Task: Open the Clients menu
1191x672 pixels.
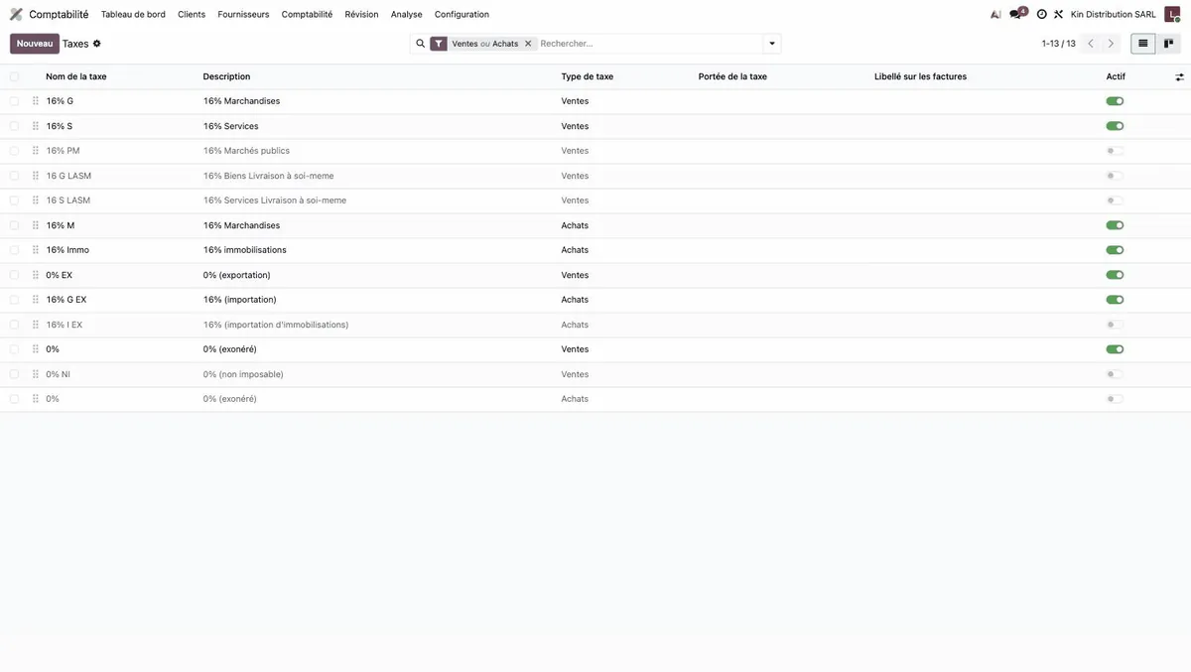Action: [192, 14]
